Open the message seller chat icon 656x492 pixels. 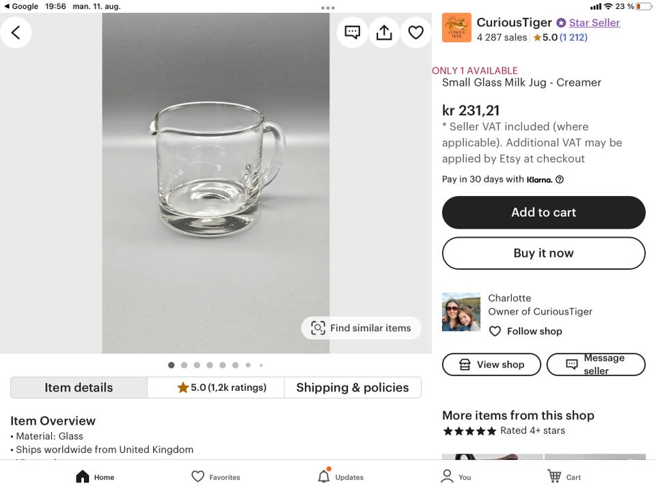[x=353, y=32]
